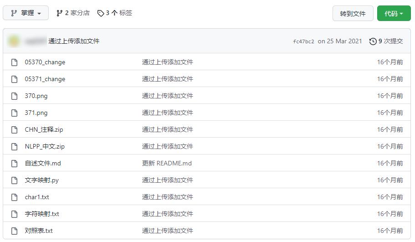Click file icon beside 05370_change
Image resolution: width=415 pixels, height=242 pixels.
(x=15, y=62)
